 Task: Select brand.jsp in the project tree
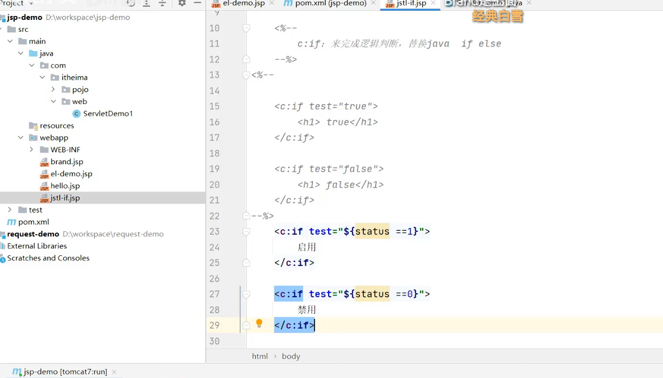click(67, 162)
